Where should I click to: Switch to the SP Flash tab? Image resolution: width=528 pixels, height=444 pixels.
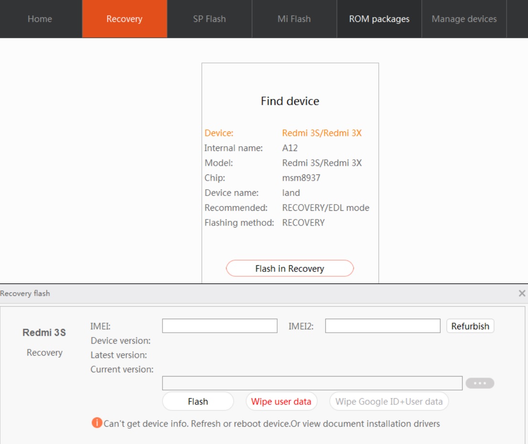209,19
